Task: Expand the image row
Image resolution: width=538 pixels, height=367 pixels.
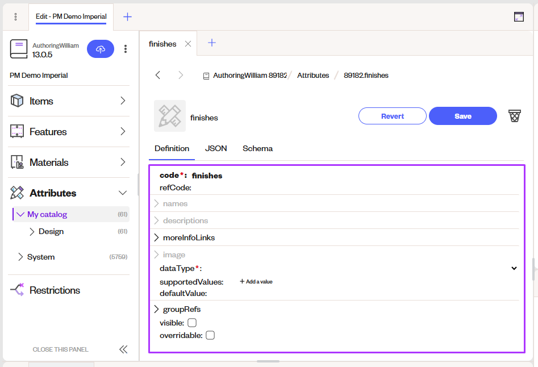Action: [156, 255]
